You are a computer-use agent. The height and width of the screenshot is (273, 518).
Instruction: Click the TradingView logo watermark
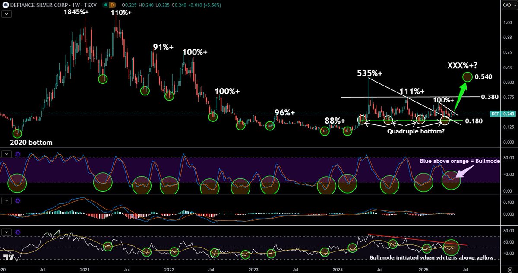pyautogui.click(x=9, y=257)
